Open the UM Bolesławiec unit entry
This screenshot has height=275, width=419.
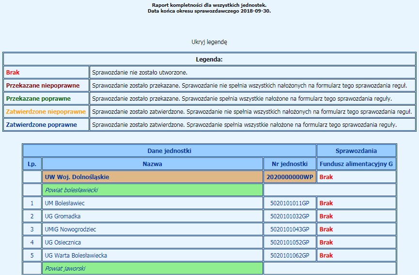click(x=64, y=203)
